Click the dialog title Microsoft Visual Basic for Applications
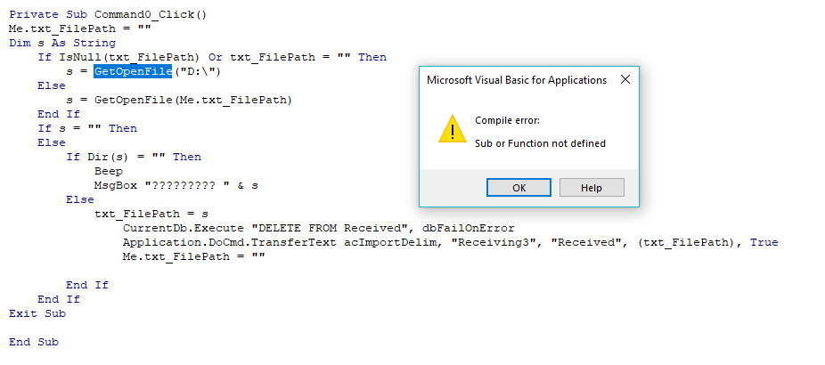The height and width of the screenshot is (365, 825). tap(517, 80)
